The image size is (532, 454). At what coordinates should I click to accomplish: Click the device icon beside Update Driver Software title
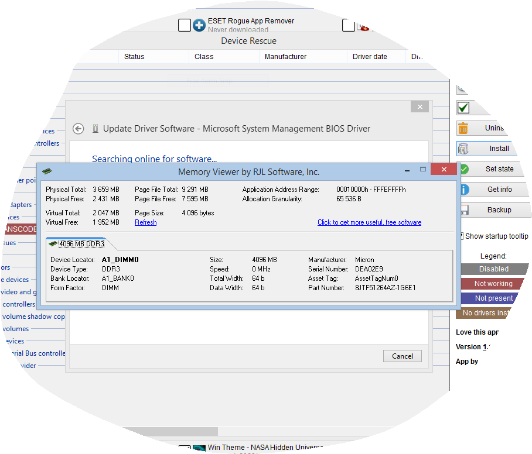pyautogui.click(x=96, y=129)
